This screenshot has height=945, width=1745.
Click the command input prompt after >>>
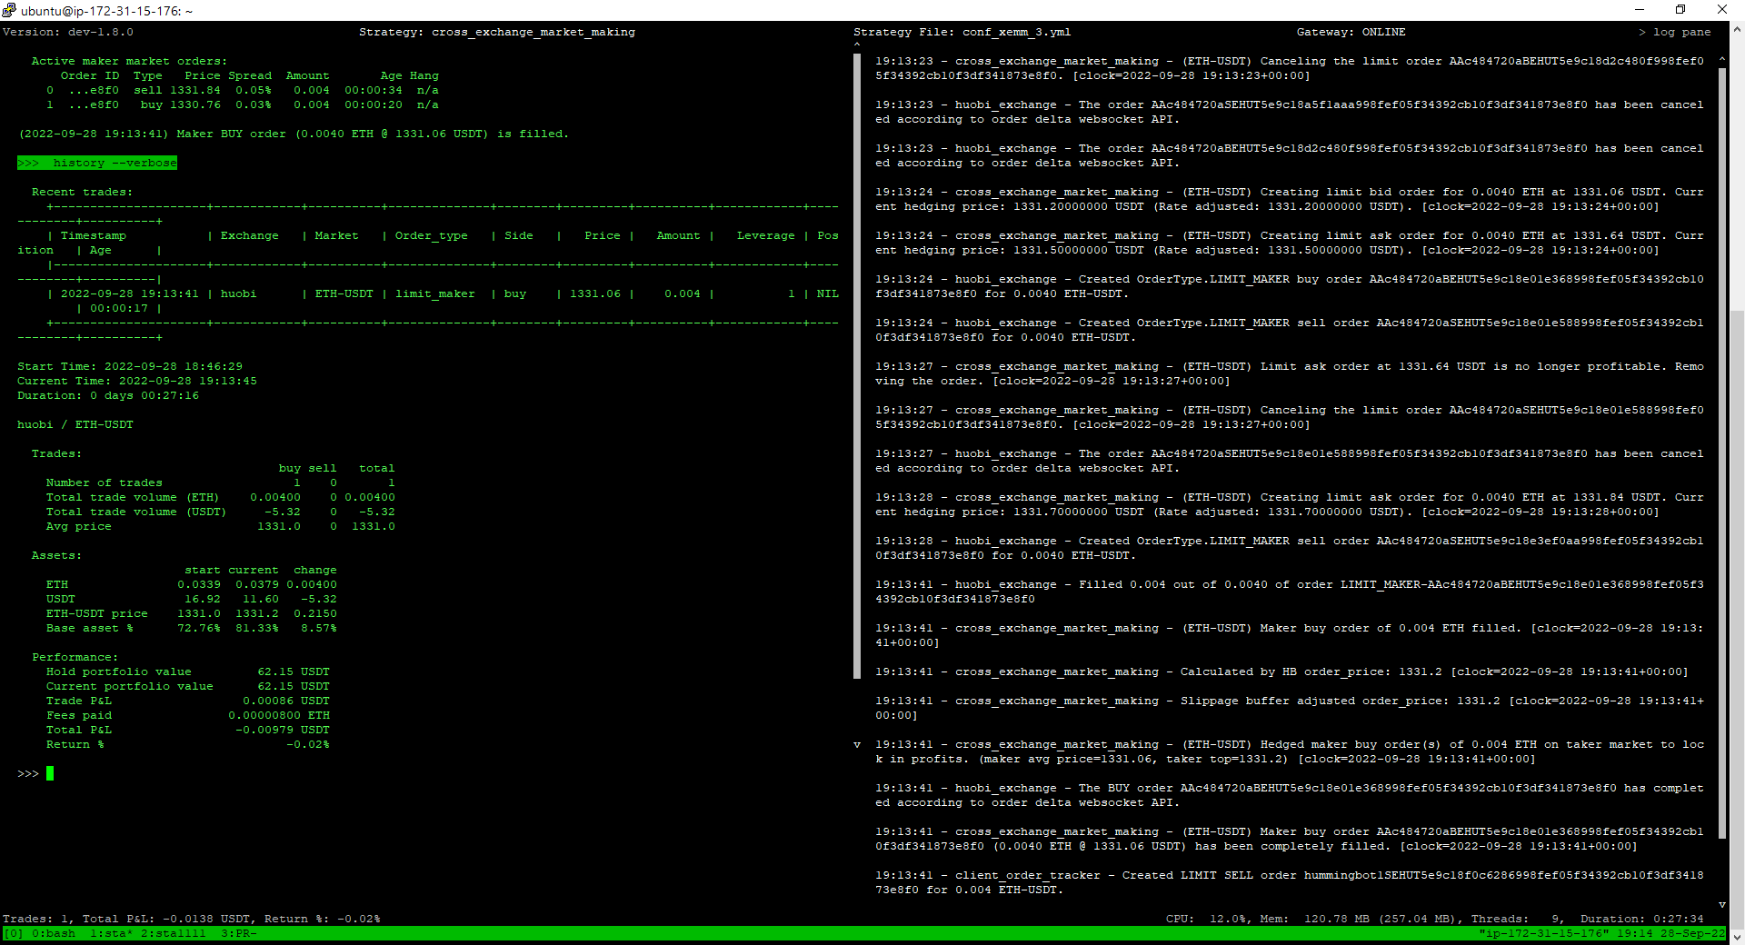tap(29, 774)
